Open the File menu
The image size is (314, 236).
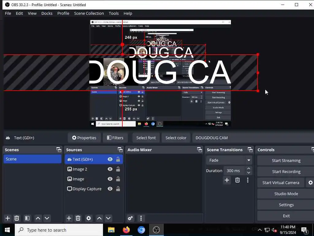pyautogui.click(x=8, y=13)
